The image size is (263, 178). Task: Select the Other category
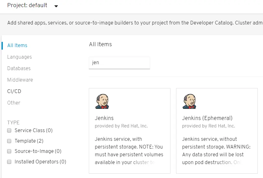click(x=14, y=103)
